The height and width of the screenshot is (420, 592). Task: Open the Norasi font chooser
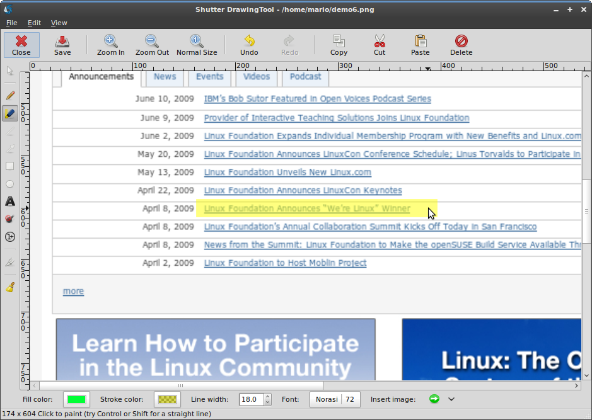[334, 399]
